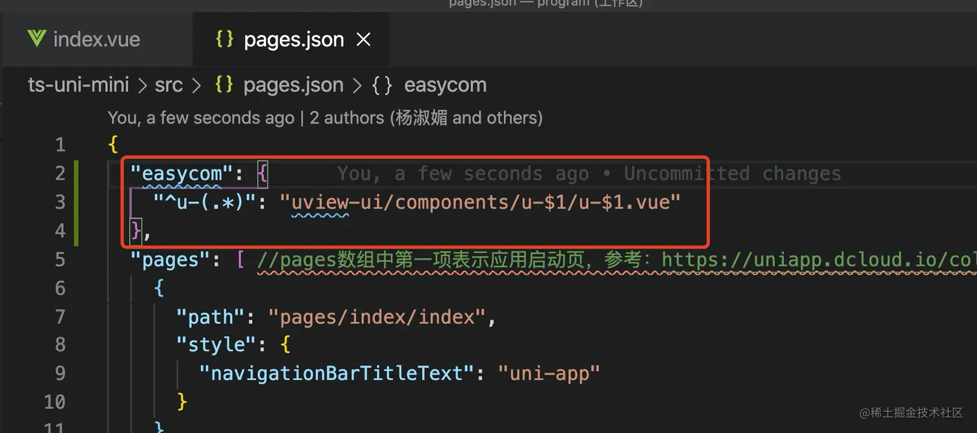Click line number 6 in gutter
The image size is (977, 433).
click(x=60, y=288)
